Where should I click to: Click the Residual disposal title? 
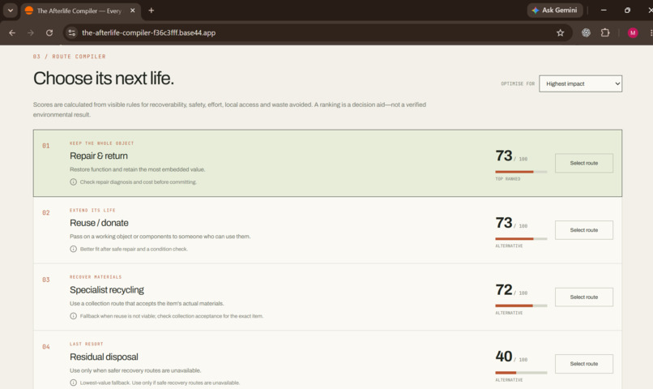click(x=104, y=357)
